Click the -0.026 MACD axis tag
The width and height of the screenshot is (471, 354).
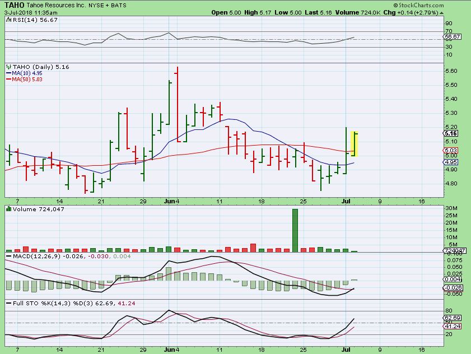point(453,287)
